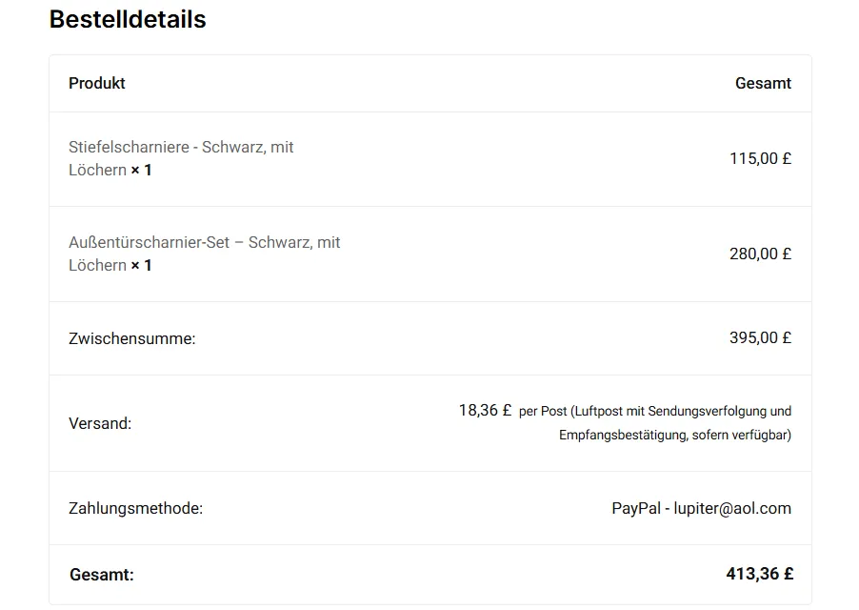Select the 280,00 £ price
This screenshot has height=610, width=859.
760,254
